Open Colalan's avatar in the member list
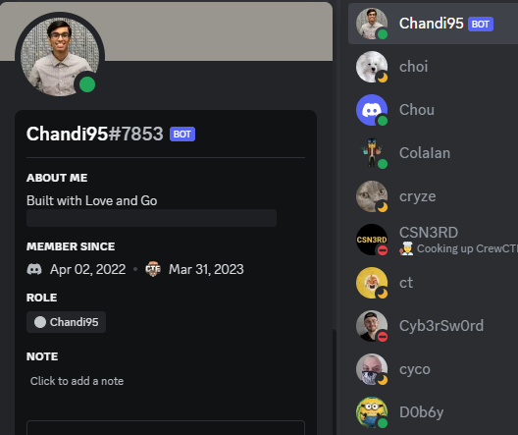The width and height of the screenshot is (518, 435). [372, 153]
